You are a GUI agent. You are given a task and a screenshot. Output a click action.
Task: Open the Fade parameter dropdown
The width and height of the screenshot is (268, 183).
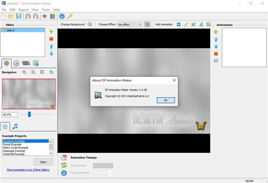click(x=103, y=173)
